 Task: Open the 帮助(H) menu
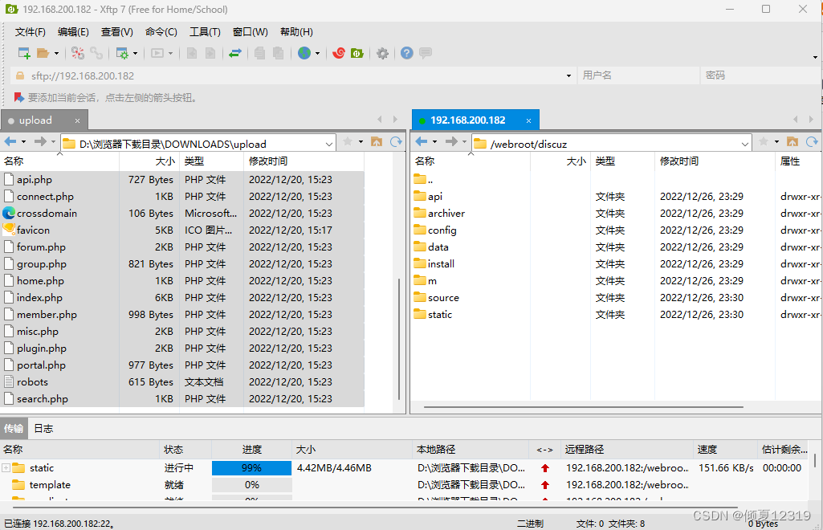point(296,32)
